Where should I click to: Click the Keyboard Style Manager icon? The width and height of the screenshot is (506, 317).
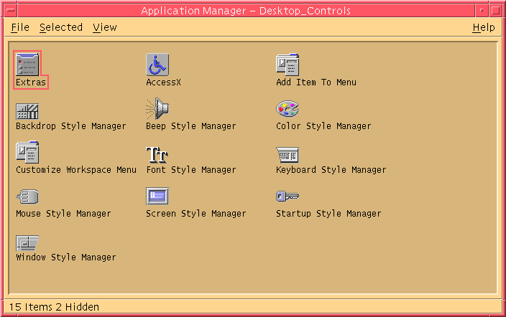pos(287,153)
